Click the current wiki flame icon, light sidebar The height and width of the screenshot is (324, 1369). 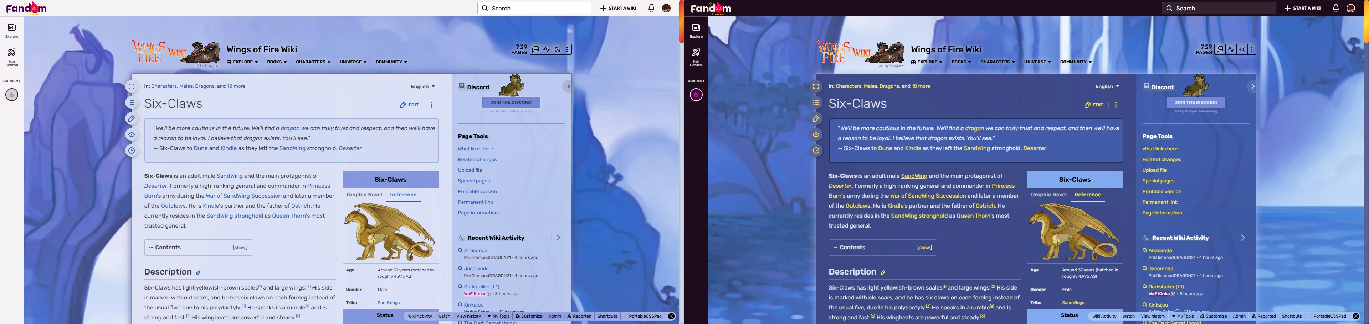click(12, 95)
